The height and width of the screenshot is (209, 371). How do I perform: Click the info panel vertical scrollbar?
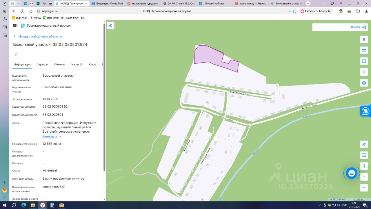(x=104, y=97)
